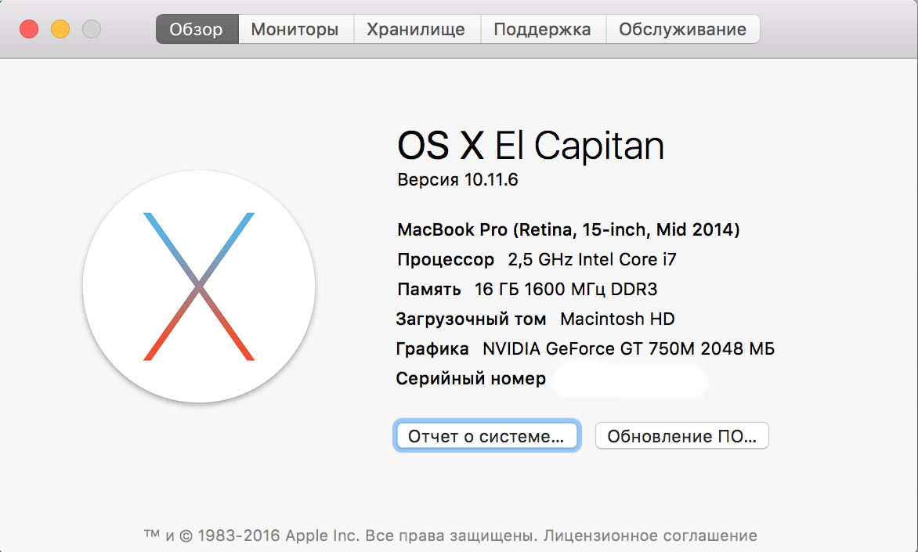This screenshot has height=552, width=918.
Task: Click the gray disabled zoom button
Action: pos(92,30)
